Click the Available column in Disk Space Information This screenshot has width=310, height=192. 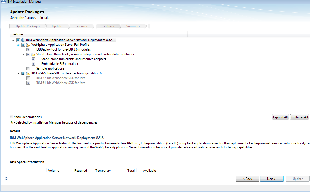pos(149,171)
